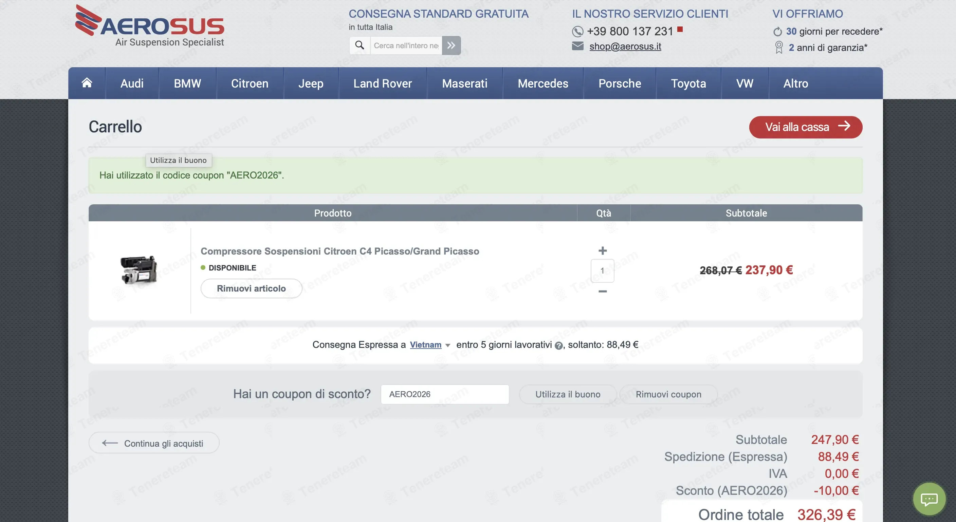Click the +39 800 137 231 phone number
Viewport: 956px width, 522px height.
(x=630, y=32)
